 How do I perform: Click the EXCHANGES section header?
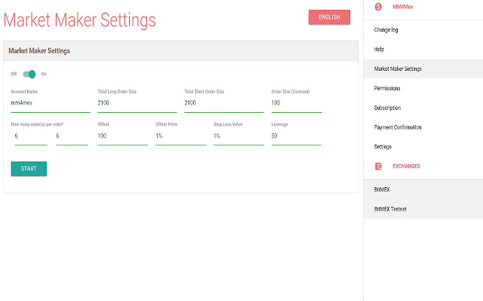(406, 166)
